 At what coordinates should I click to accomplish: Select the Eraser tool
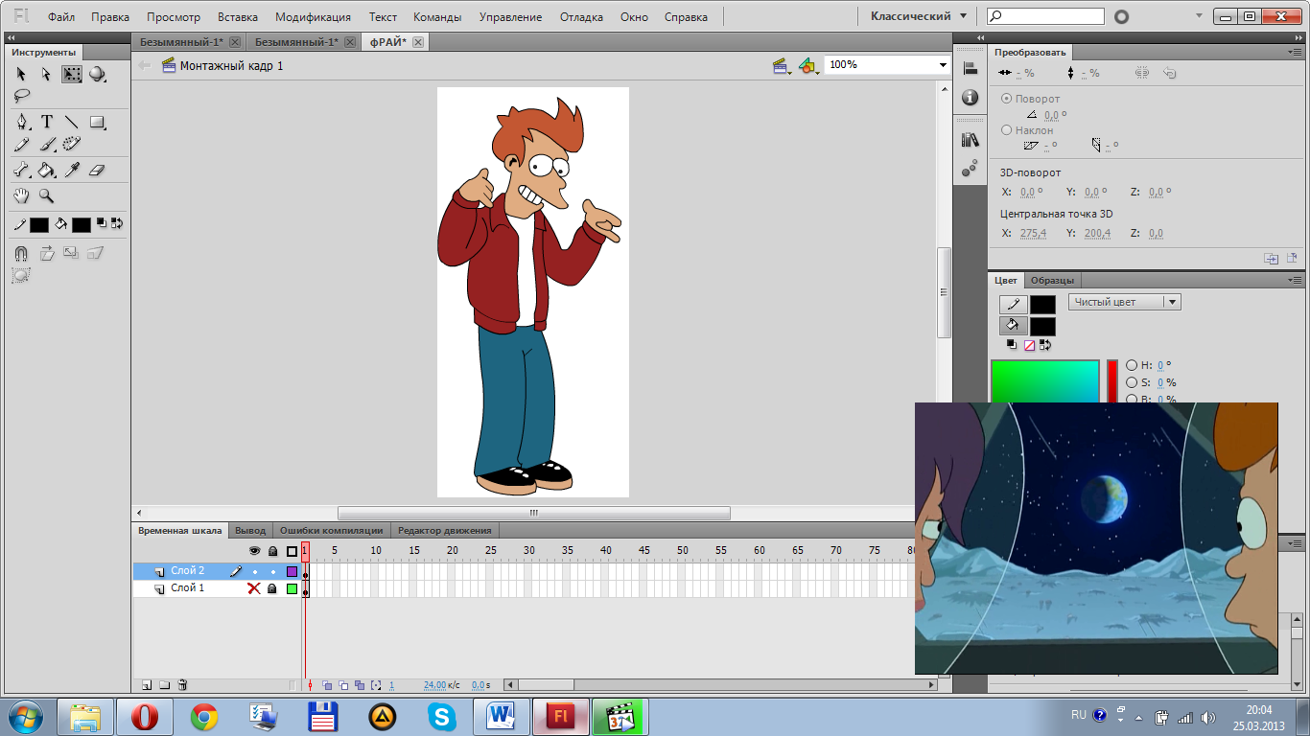pyautogui.click(x=96, y=170)
